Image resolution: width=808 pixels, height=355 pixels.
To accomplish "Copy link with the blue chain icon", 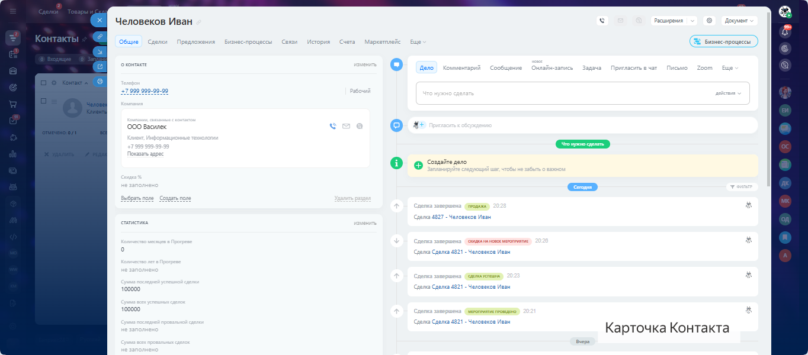I will [x=100, y=37].
